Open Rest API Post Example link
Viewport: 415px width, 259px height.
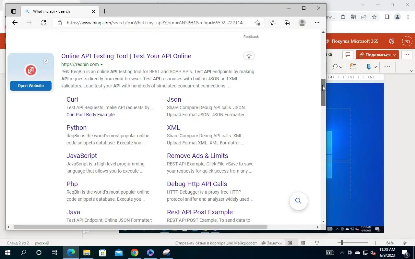point(200,212)
